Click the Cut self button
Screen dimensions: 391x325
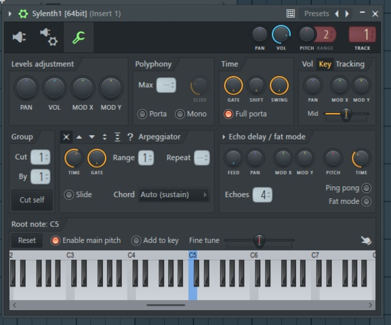click(32, 200)
